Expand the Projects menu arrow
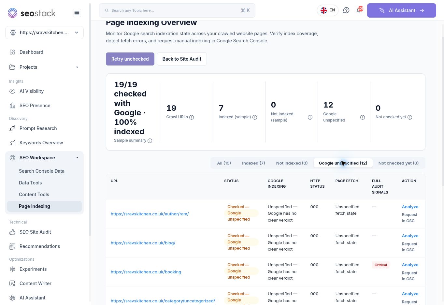Viewport: 444px width, 305px height. [x=77, y=67]
